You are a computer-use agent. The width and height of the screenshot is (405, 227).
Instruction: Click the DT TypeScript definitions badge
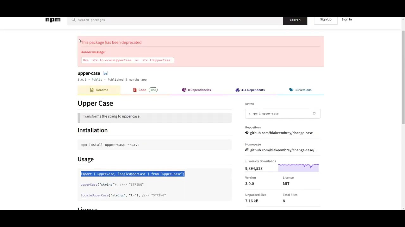tap(105, 73)
